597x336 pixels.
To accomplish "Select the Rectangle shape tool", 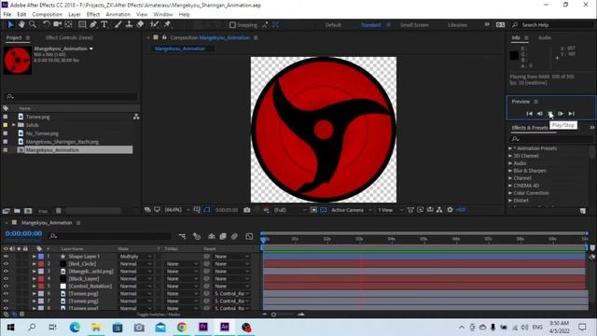I will 82,25.
